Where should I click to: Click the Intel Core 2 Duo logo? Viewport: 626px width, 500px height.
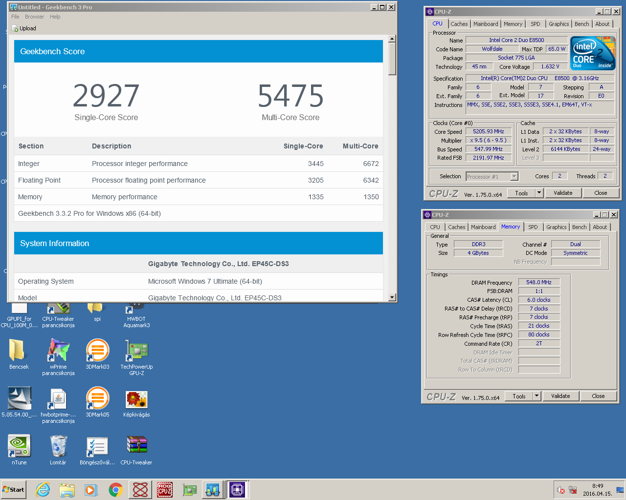[x=593, y=53]
